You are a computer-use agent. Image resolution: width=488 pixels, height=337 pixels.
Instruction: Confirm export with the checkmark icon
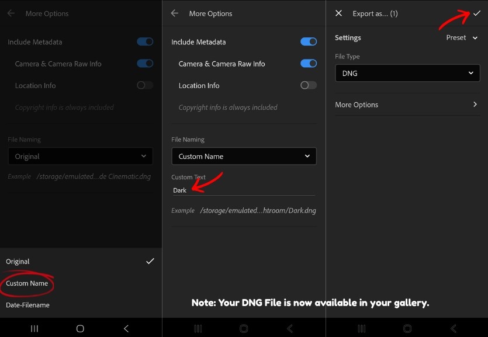pyautogui.click(x=477, y=13)
